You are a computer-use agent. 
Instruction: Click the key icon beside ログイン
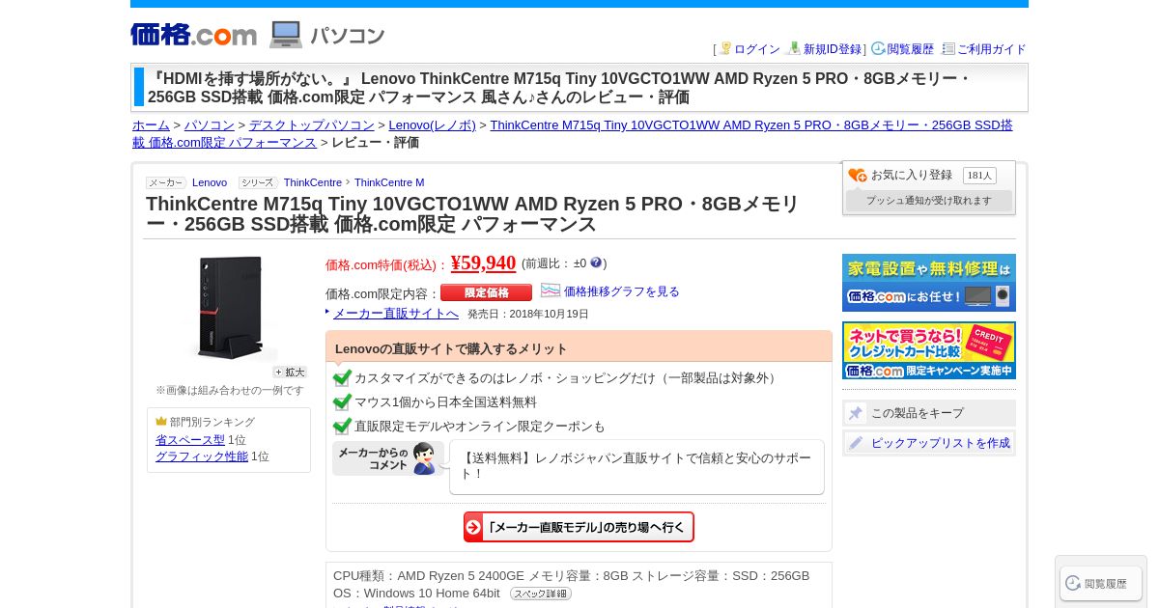[x=725, y=48]
